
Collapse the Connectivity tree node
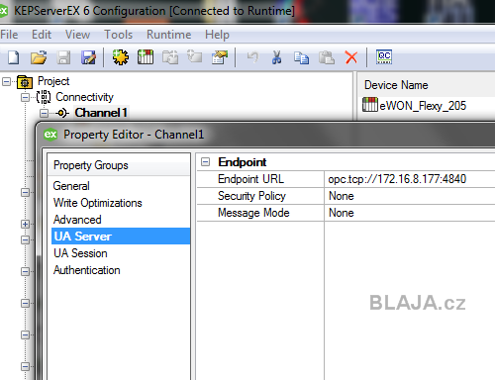point(25,97)
